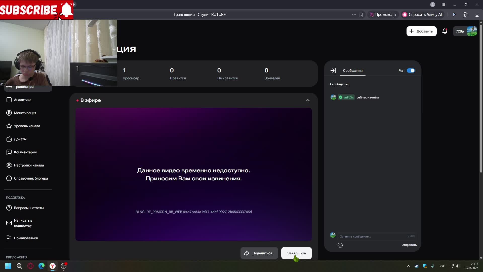The image size is (483, 272).
Task: Open Microsoft Edge from the taskbar
Action: [x=42, y=266]
